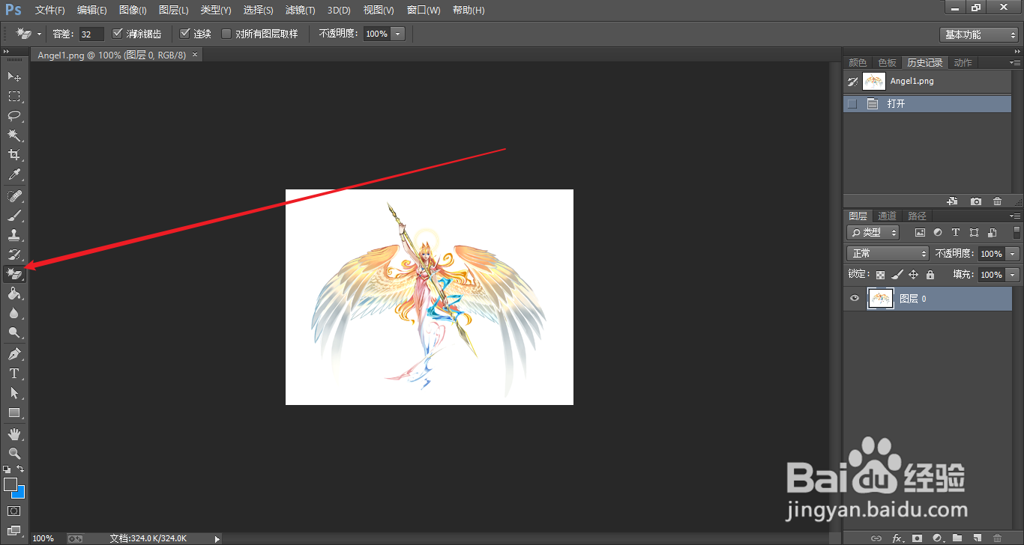1024x545 pixels.
Task: Select the Rectangular Marquee tool
Action: click(x=14, y=96)
